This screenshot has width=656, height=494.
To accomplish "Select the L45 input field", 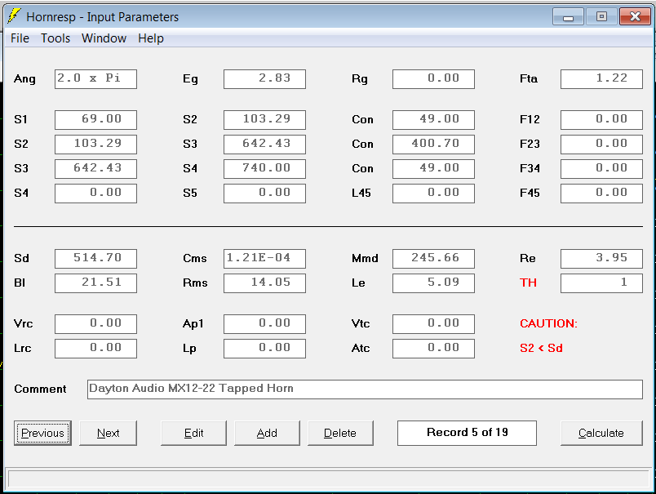I will point(433,194).
